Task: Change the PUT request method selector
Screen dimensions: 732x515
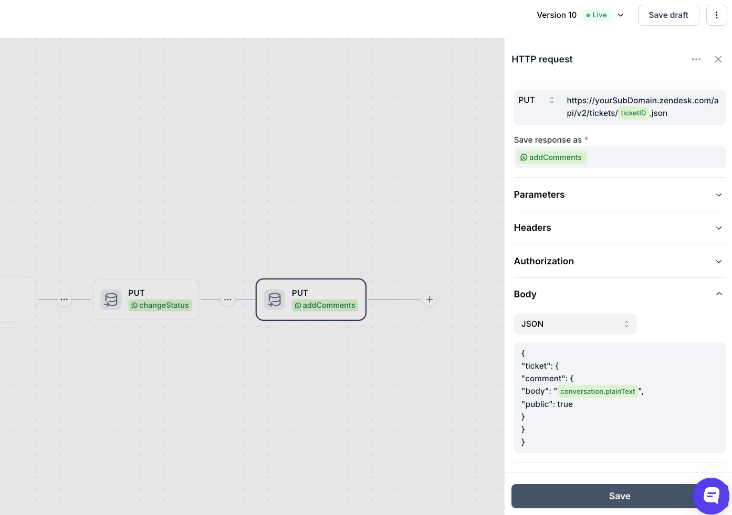Action: 537,100
